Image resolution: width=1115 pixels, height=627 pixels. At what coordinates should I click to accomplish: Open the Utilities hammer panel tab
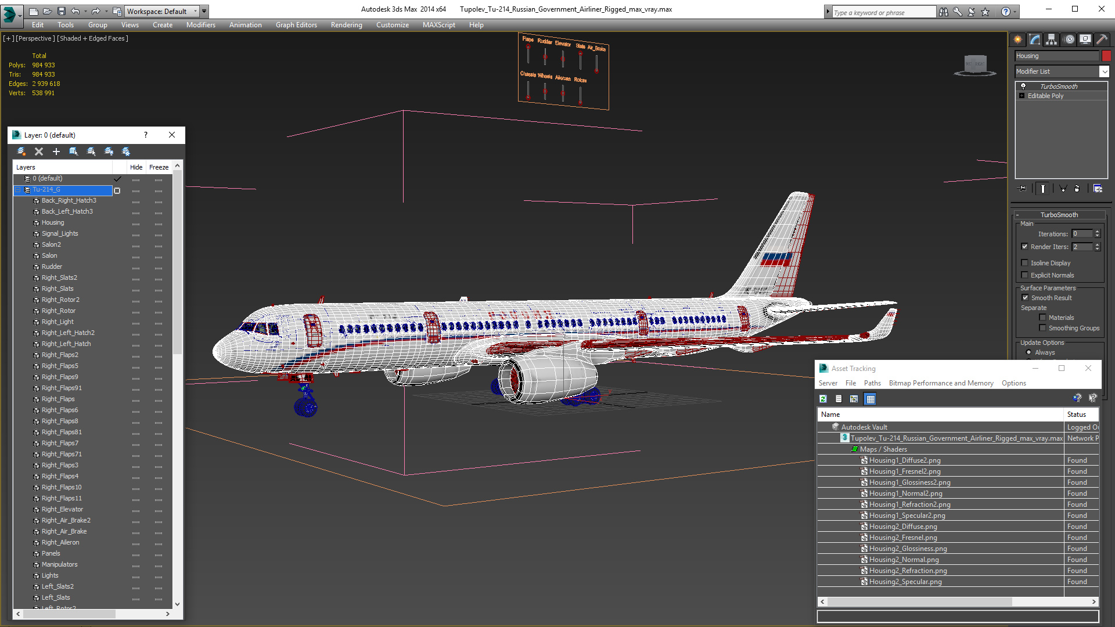[x=1102, y=39]
